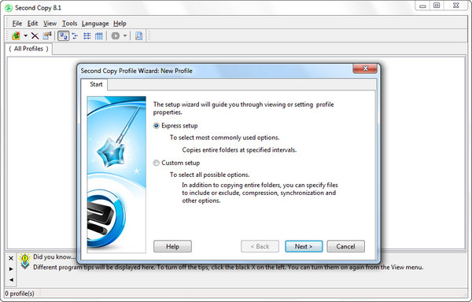Screen dimensions: 472x302
Task: Open the Language menu
Action: (95, 24)
